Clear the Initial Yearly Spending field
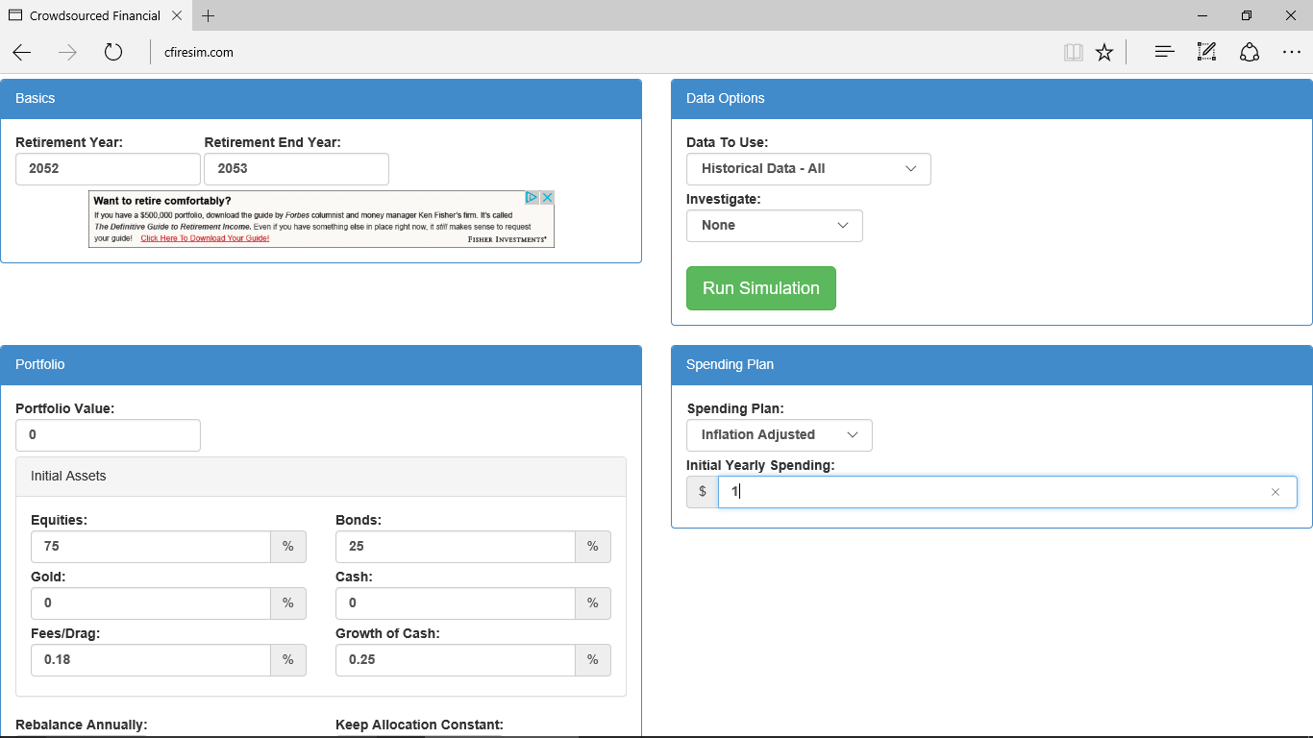Viewport: 1313px width, 738px height. (1276, 492)
